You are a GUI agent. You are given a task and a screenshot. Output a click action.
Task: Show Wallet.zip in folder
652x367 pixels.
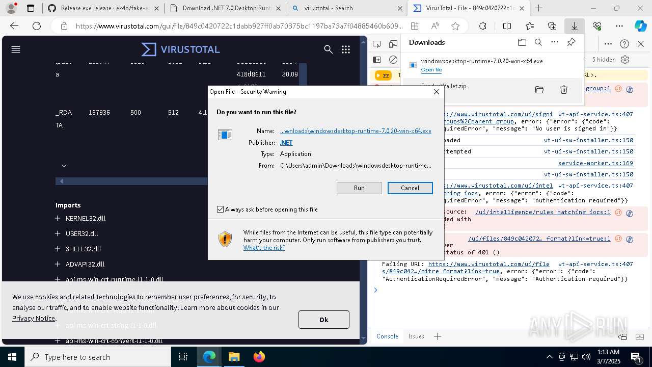pos(539,90)
